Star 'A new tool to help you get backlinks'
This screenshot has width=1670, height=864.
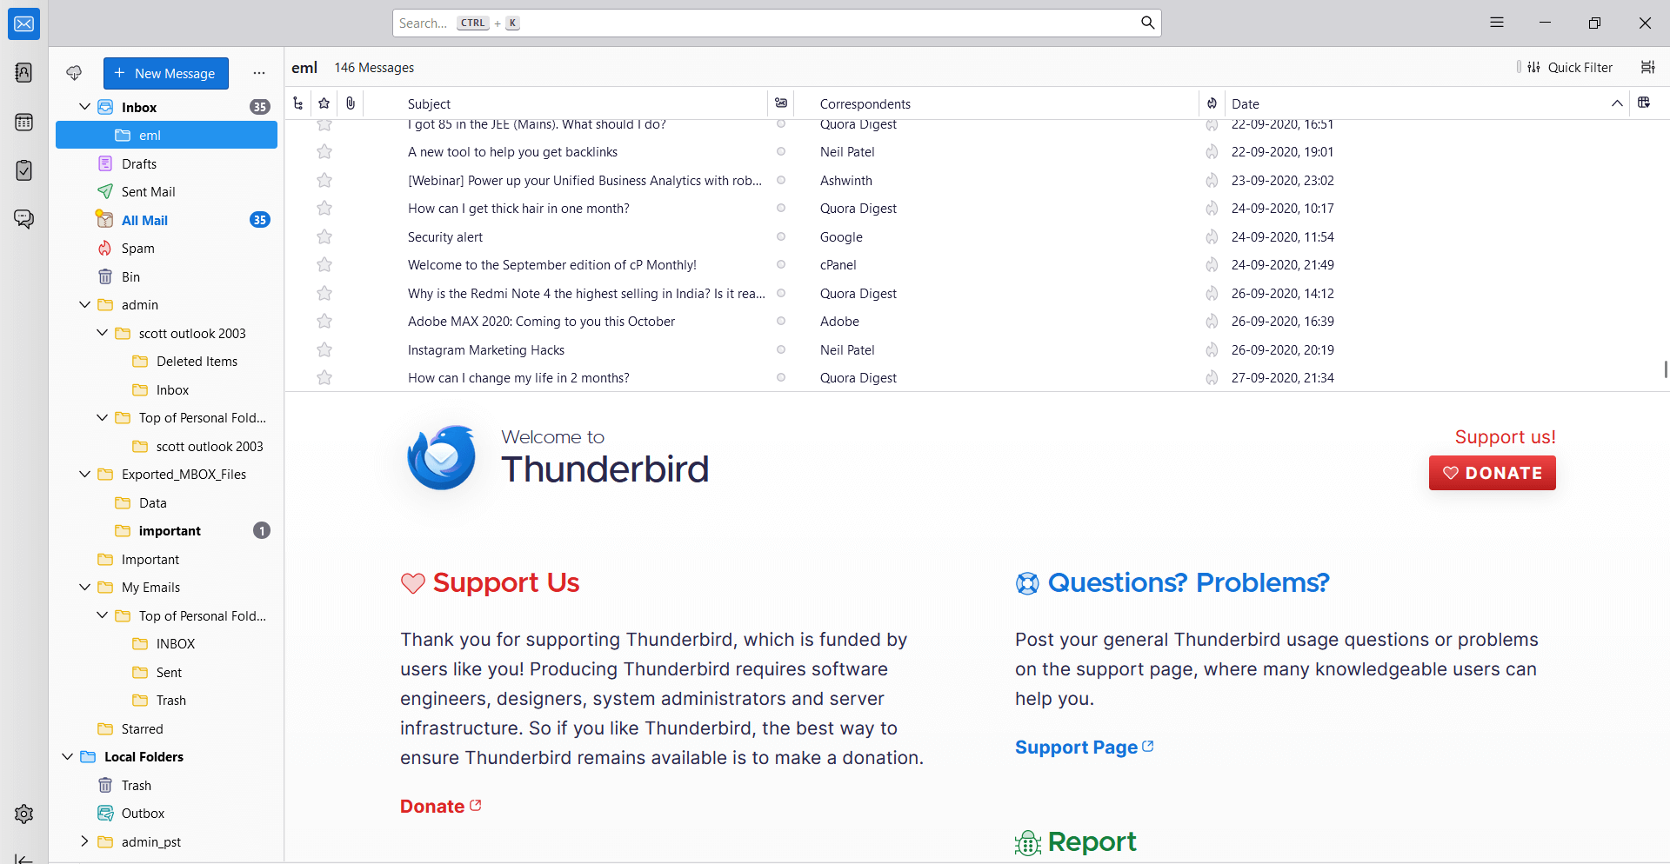(x=324, y=152)
